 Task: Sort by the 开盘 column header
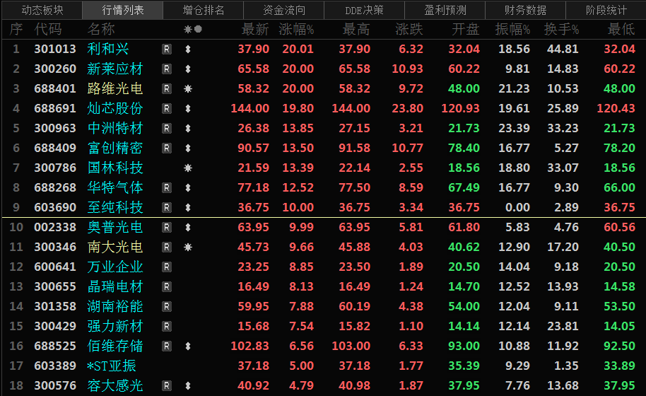466,29
